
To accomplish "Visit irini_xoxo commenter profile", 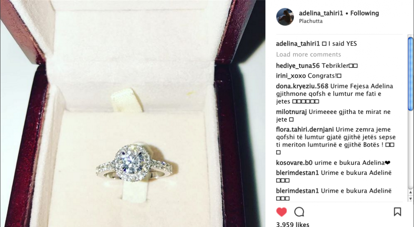I will 291,76.
